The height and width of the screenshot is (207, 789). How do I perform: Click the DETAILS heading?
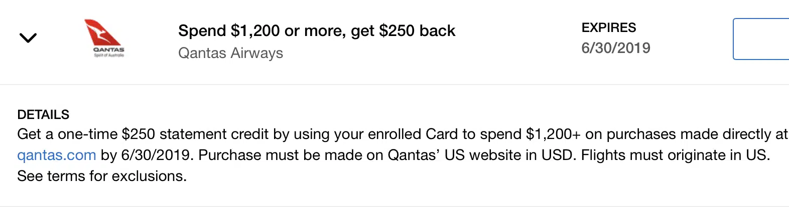(x=43, y=114)
